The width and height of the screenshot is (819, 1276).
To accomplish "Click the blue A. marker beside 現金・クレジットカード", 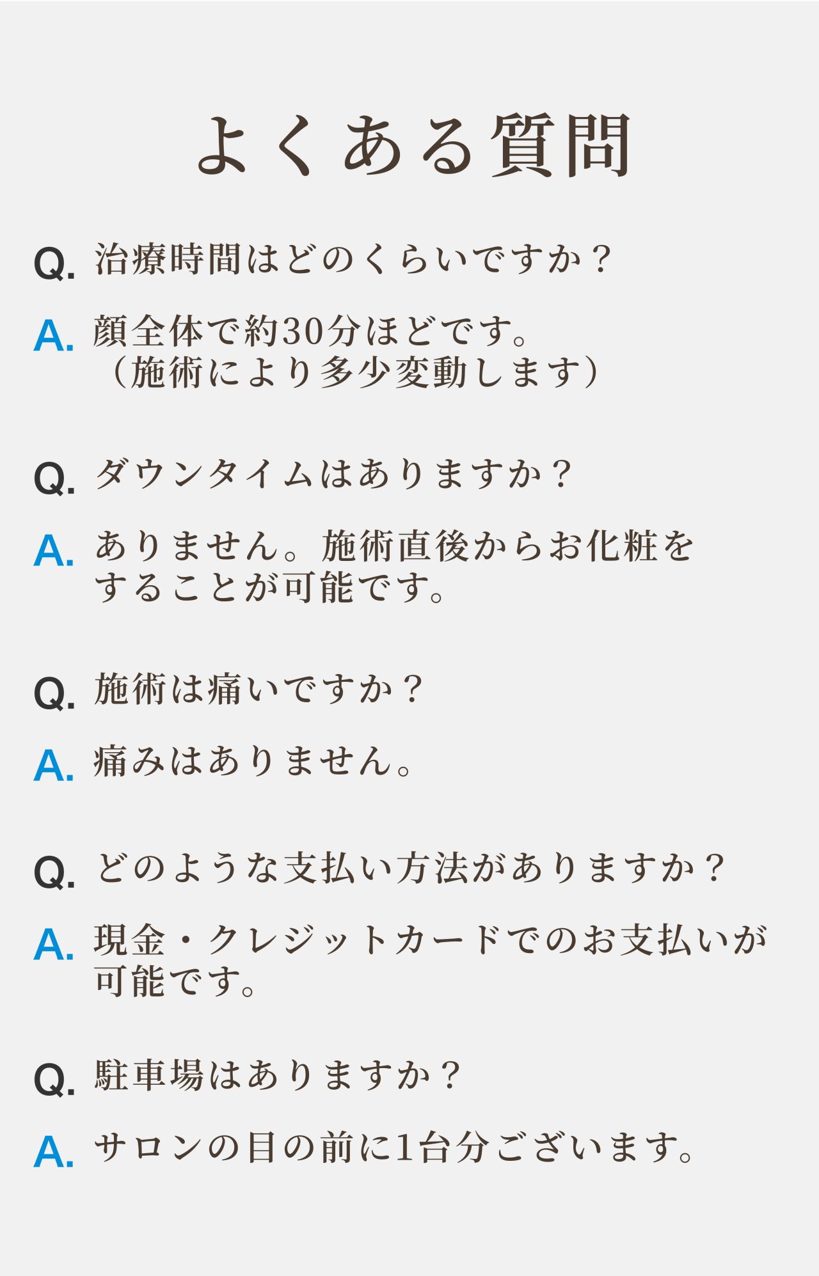I will pos(54,945).
